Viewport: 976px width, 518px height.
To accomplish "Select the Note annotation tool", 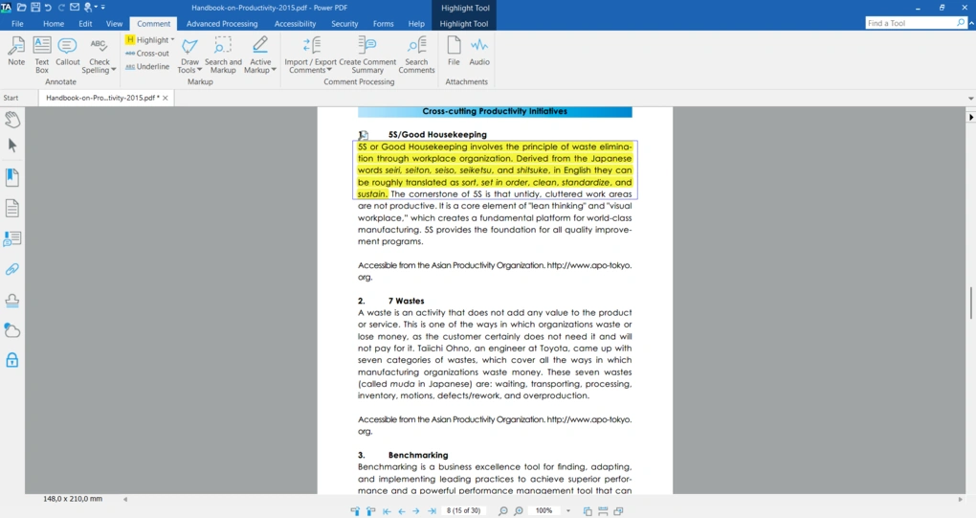I will 16,51.
